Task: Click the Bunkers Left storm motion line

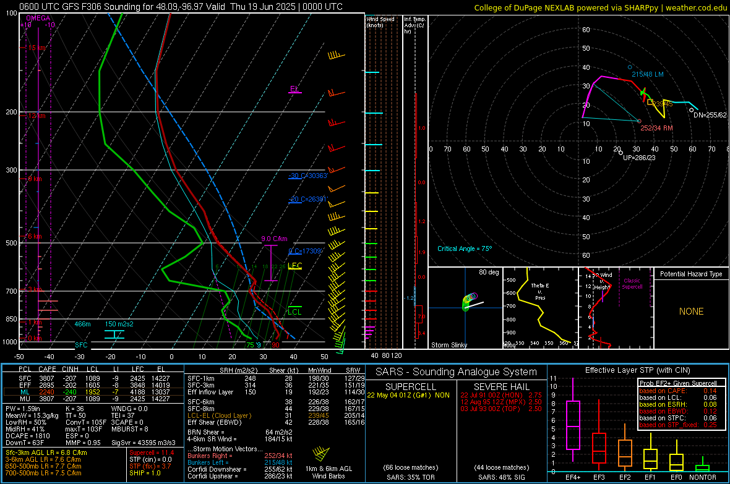Action: (240, 462)
